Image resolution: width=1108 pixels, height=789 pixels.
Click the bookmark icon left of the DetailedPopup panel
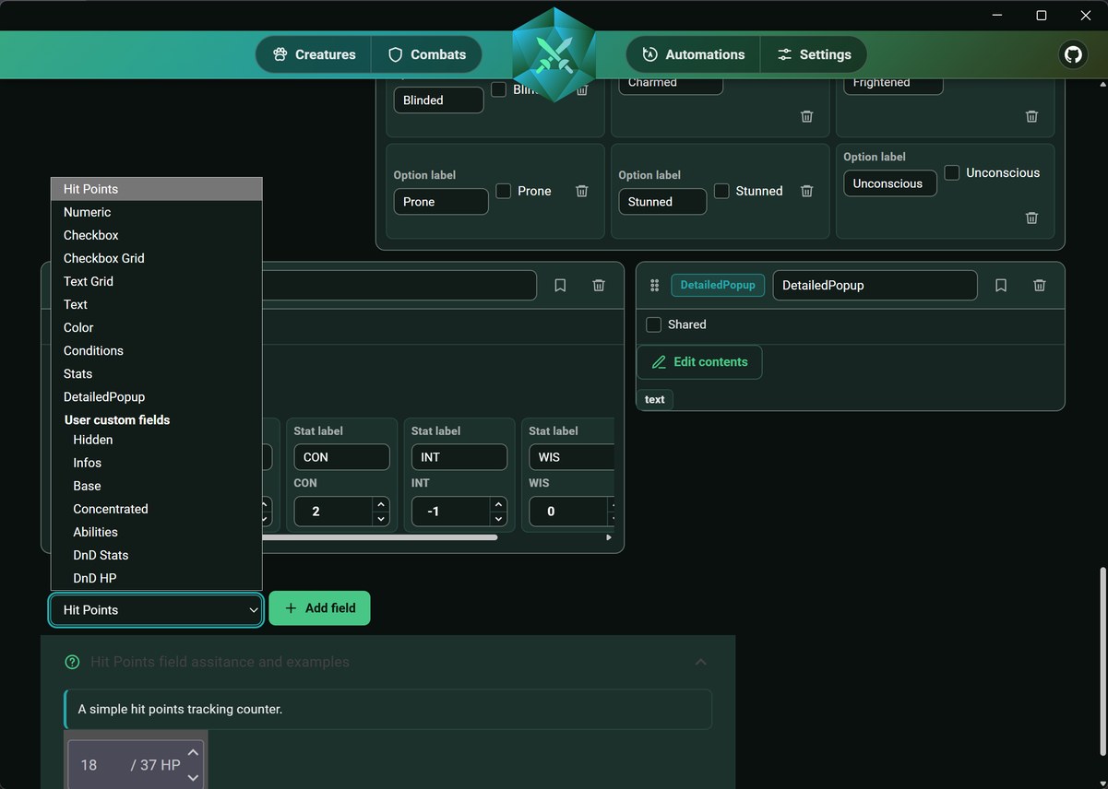(560, 286)
